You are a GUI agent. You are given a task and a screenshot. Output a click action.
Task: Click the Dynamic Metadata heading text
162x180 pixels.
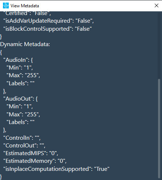point(25,44)
